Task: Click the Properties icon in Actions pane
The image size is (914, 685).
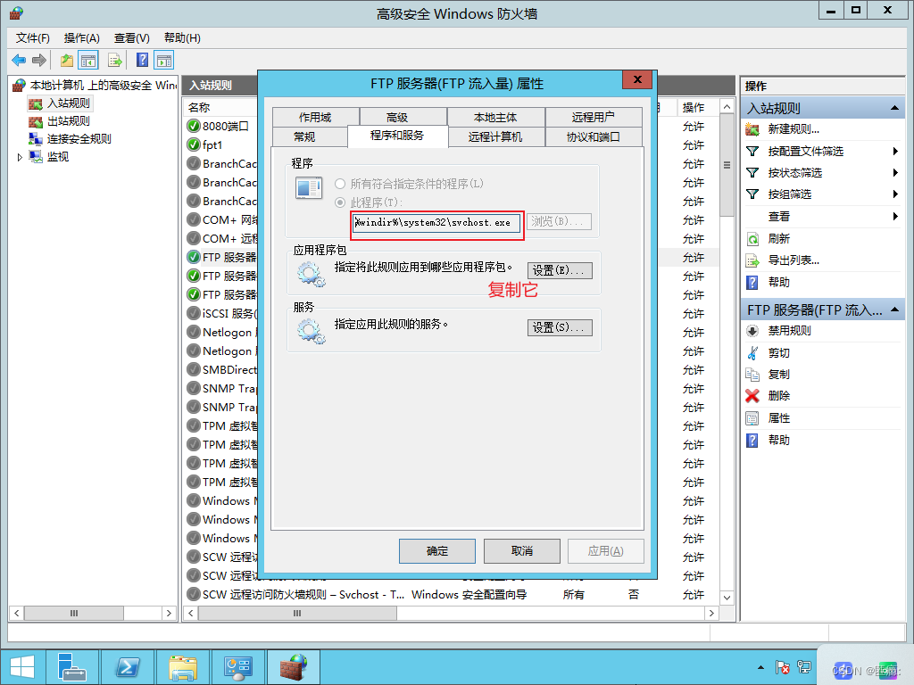Action: coord(752,418)
